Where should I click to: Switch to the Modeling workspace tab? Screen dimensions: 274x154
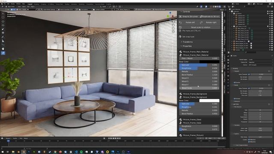36,4
